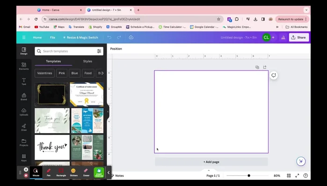
Task: Select the Valentines category chip
Action: [x=44, y=73]
